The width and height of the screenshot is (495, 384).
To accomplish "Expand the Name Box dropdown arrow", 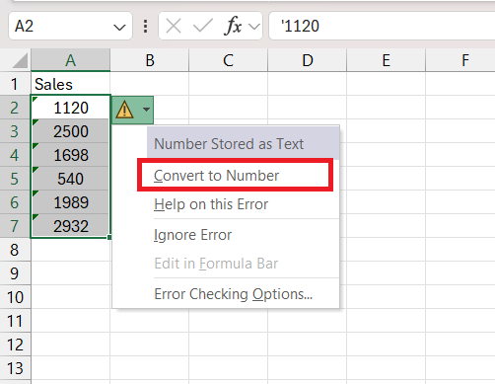I will click(119, 27).
